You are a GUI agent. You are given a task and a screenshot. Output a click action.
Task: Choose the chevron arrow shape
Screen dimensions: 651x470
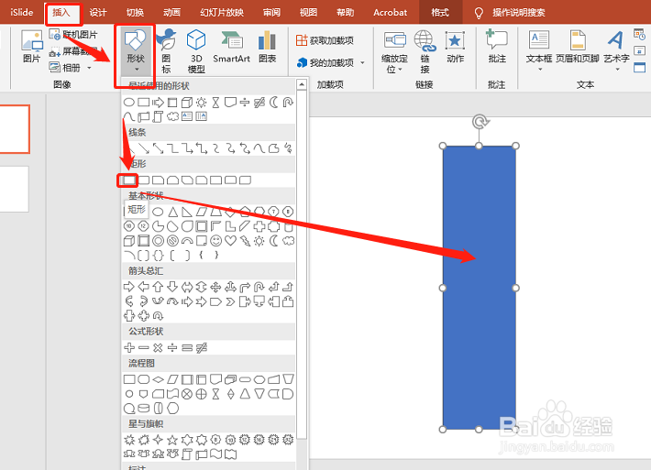click(x=230, y=301)
